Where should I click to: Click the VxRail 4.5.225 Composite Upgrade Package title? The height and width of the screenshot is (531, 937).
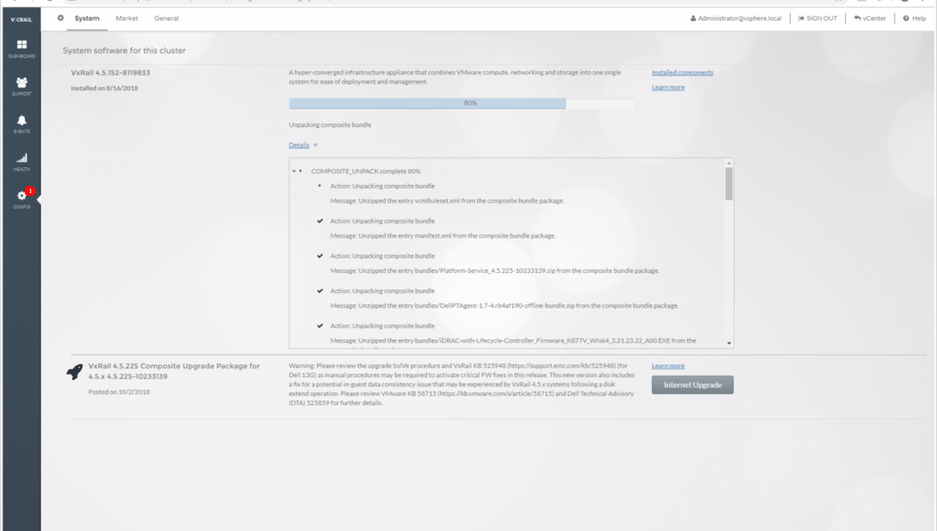pos(174,371)
